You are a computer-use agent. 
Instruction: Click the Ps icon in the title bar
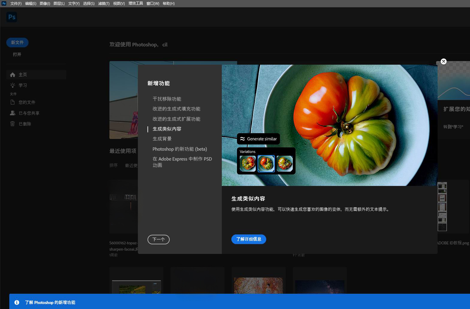4,4
